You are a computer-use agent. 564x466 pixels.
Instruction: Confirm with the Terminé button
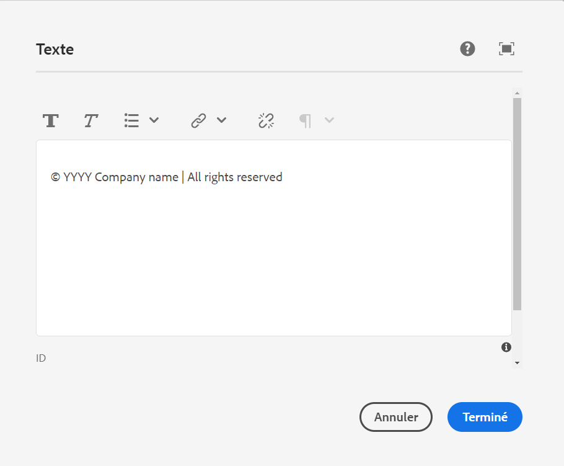pos(485,417)
